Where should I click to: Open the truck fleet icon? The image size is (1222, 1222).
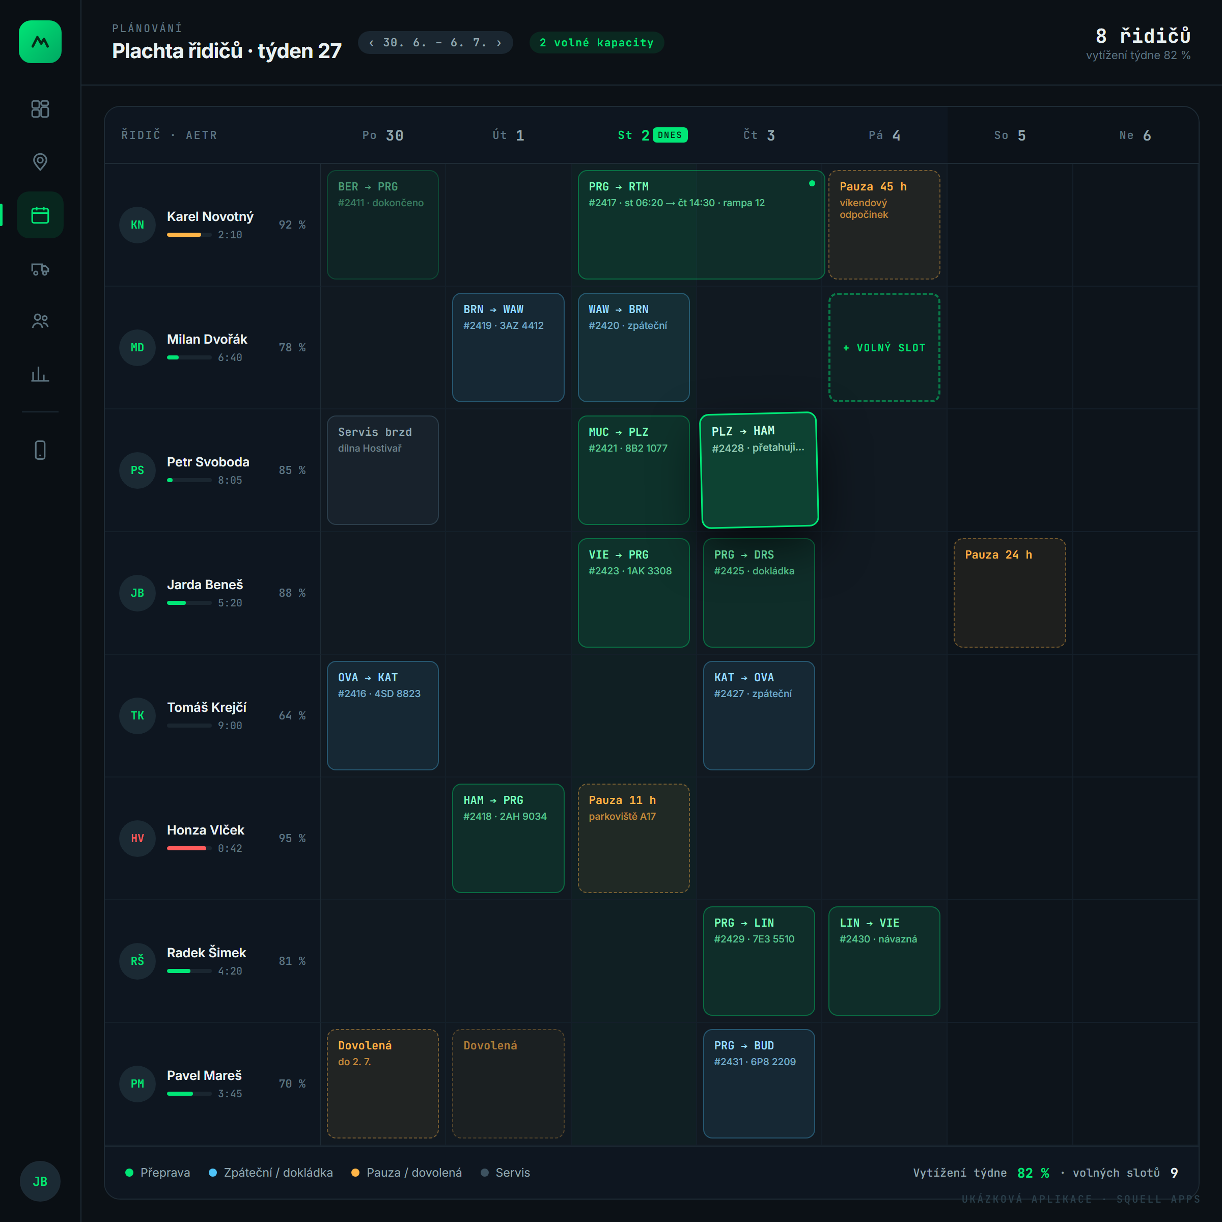[40, 269]
